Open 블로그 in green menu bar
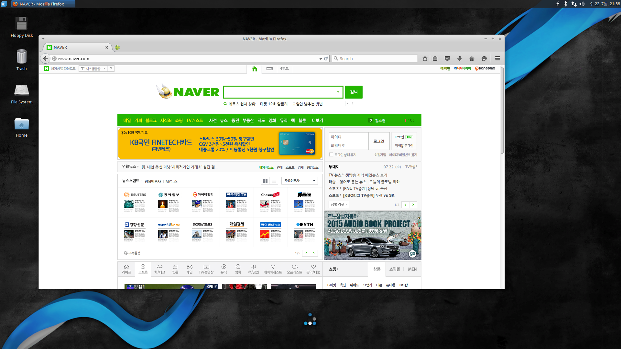 pos(151,121)
